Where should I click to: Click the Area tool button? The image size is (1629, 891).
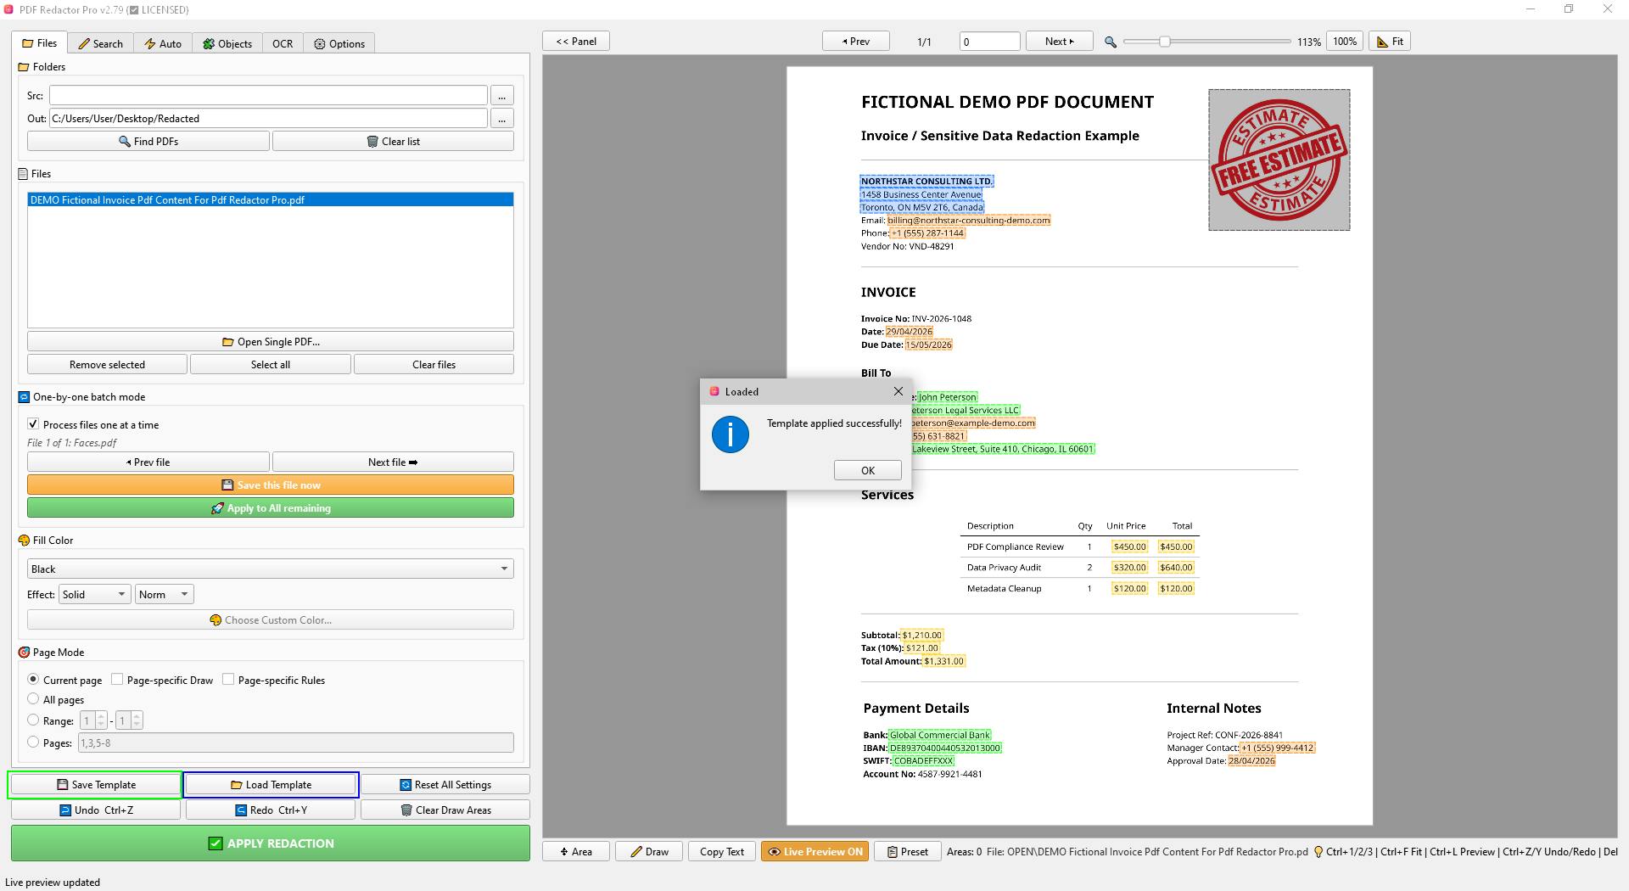(576, 852)
